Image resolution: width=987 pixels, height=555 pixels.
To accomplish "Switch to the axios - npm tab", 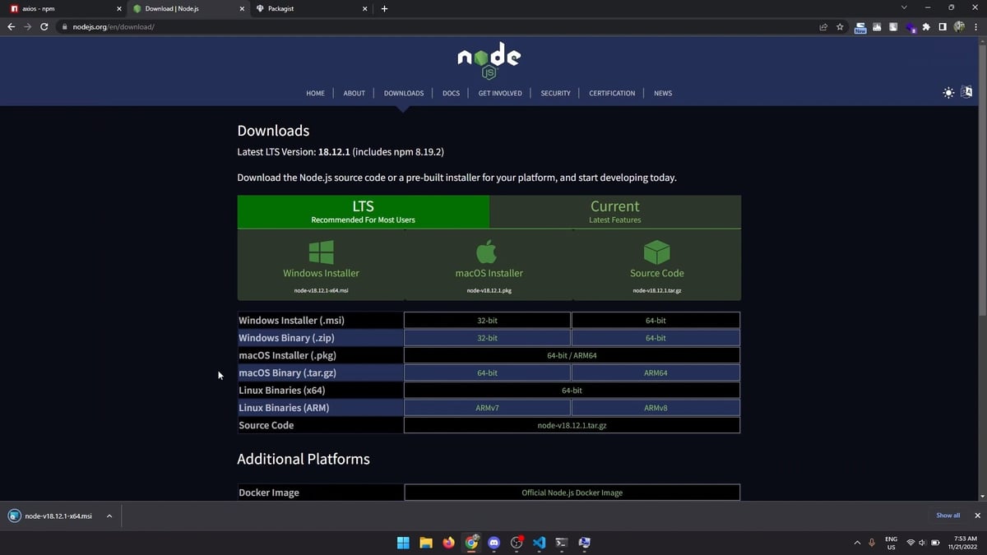I will pos(64,8).
